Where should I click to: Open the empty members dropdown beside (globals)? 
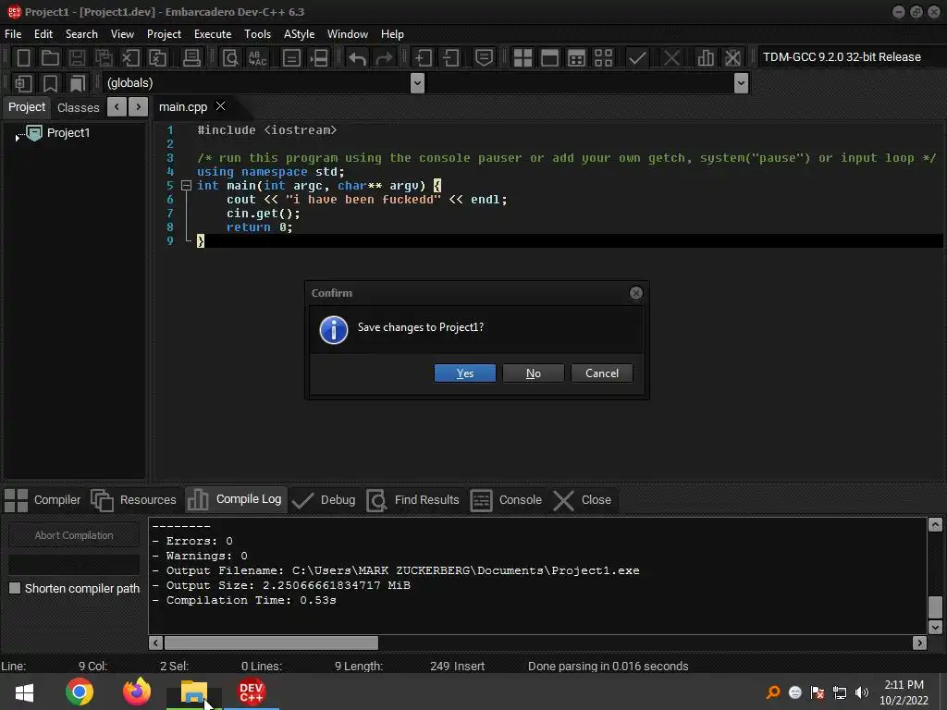[x=741, y=82]
